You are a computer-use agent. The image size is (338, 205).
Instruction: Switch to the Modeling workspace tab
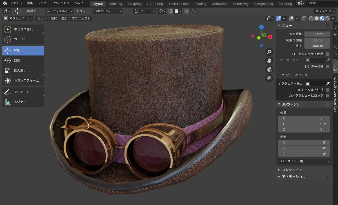click(x=115, y=4)
